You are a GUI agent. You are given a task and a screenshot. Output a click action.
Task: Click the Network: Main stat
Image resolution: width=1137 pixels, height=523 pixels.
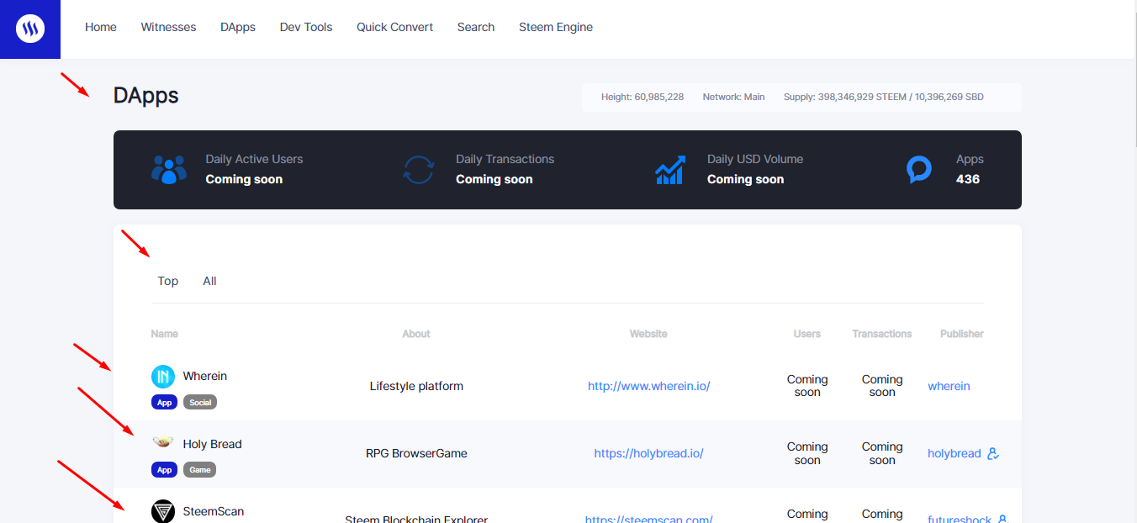coord(734,97)
